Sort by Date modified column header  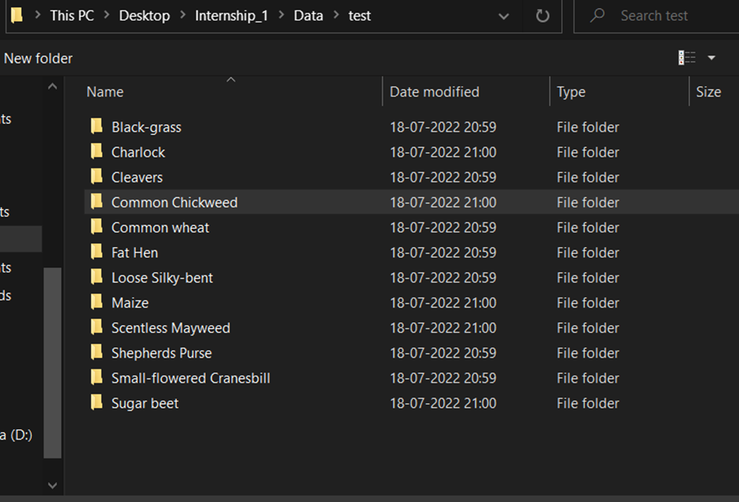434,92
